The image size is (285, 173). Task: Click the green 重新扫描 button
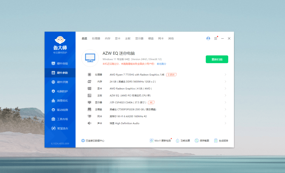217,59
